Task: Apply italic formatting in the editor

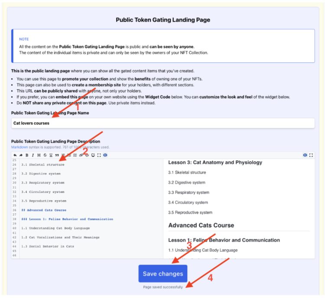Action: coord(33,155)
